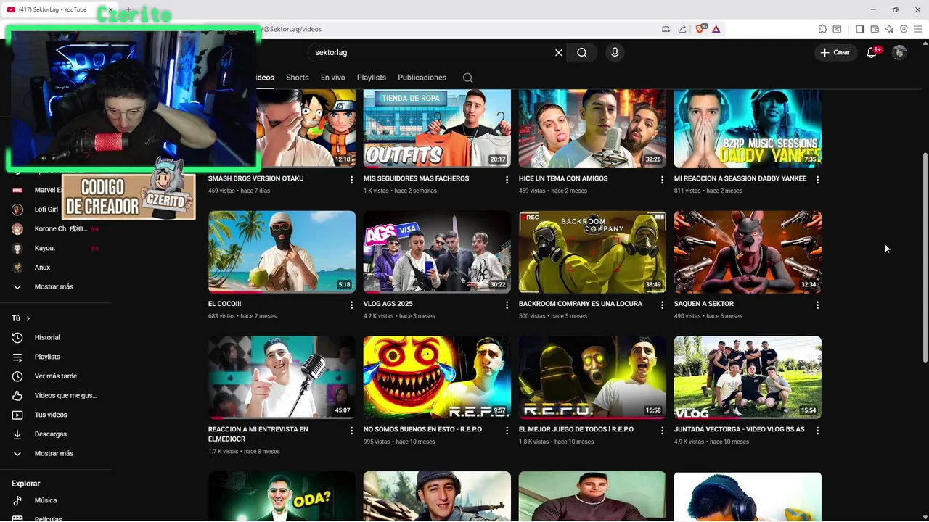Switch to the En vivo tab
Viewport: 929px width, 522px height.
coord(332,78)
